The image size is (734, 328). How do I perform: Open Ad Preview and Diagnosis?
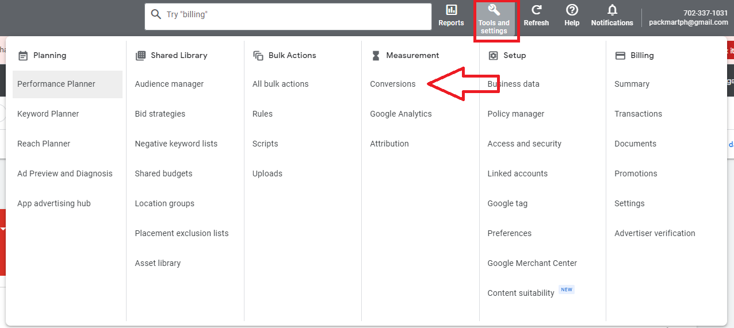(x=65, y=173)
